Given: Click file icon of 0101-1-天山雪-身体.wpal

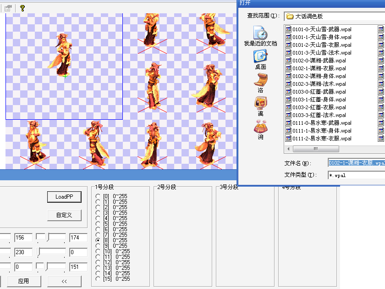Looking at the screenshot, I should tap(288, 37).
